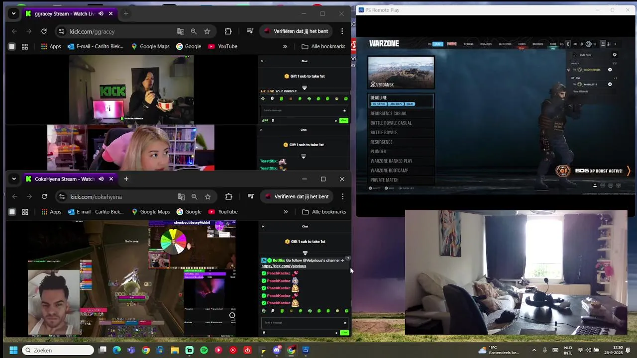
Task: Open the BATTLE PASS tab in Warzone
Action: click(505, 44)
